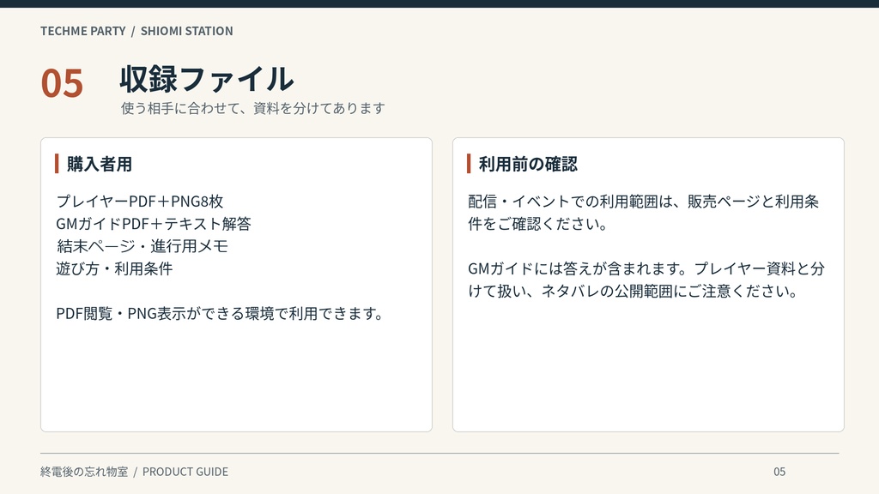
Task: Click the subtitle 使う相手に合わせて、資料を分けてあります
Action: click(253, 108)
